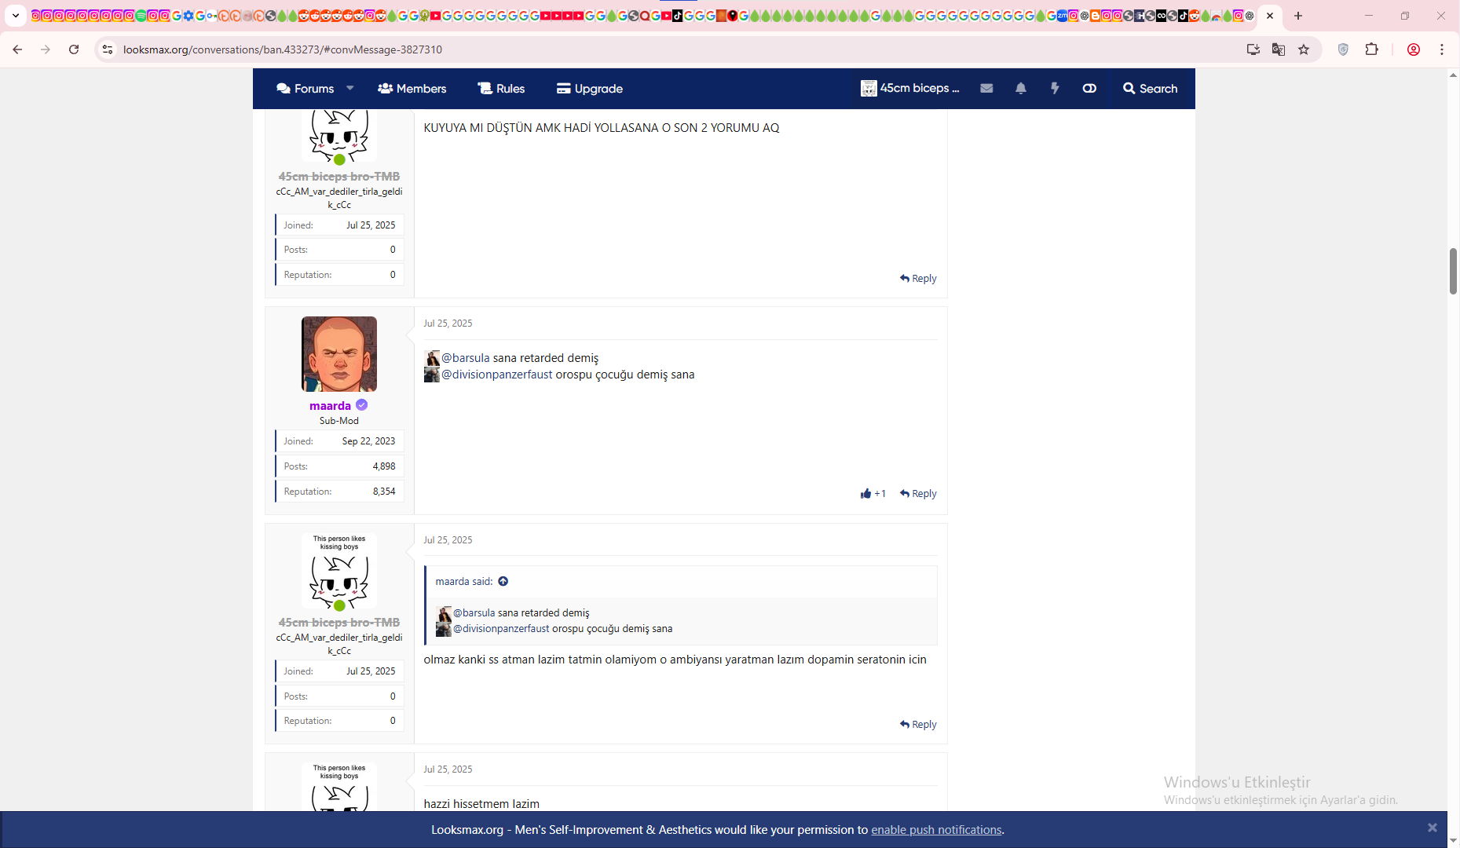The image size is (1460, 848).
Task: Open the inbox envelope icon
Action: 986,89
